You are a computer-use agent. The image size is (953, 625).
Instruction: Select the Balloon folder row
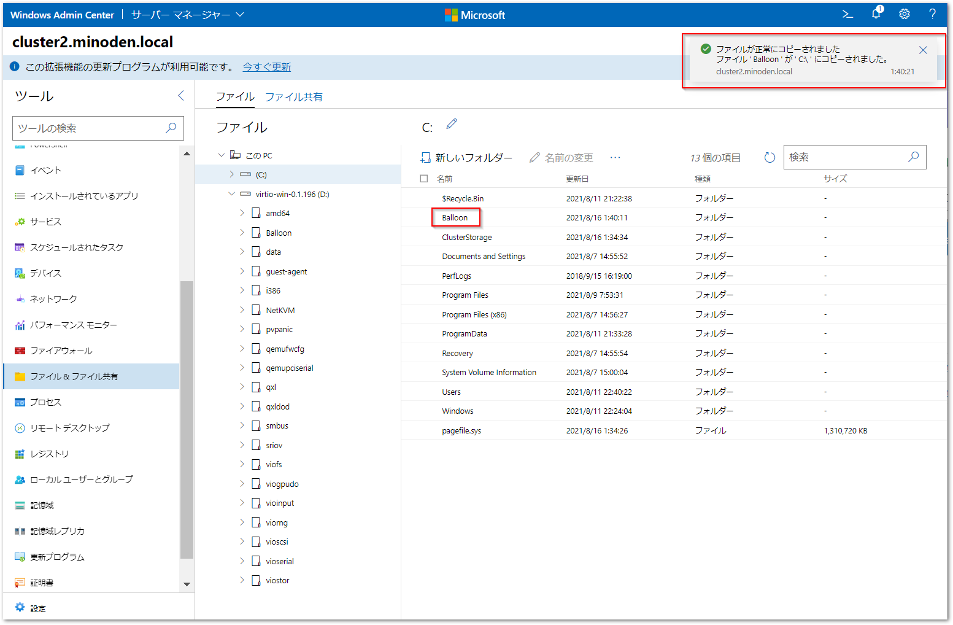(674, 217)
